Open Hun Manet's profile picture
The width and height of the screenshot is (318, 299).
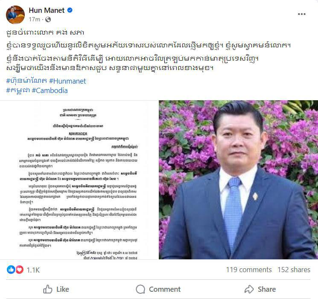click(15, 15)
